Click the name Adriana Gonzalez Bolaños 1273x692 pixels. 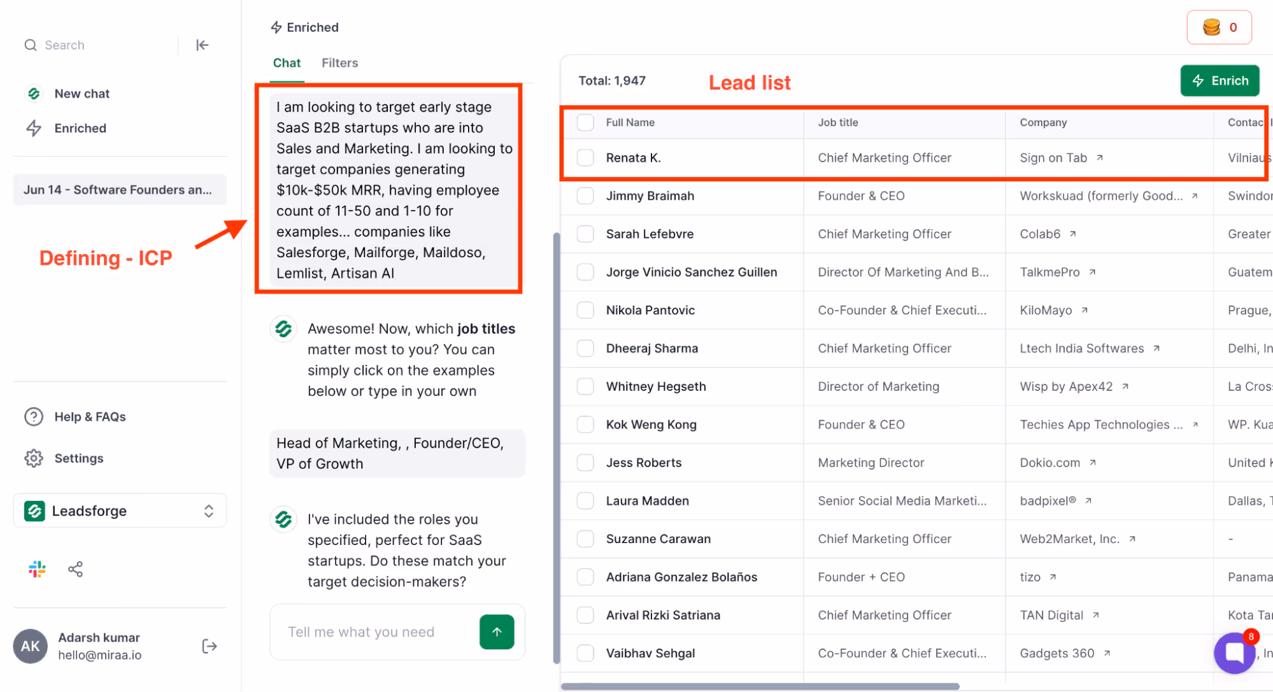coord(682,577)
